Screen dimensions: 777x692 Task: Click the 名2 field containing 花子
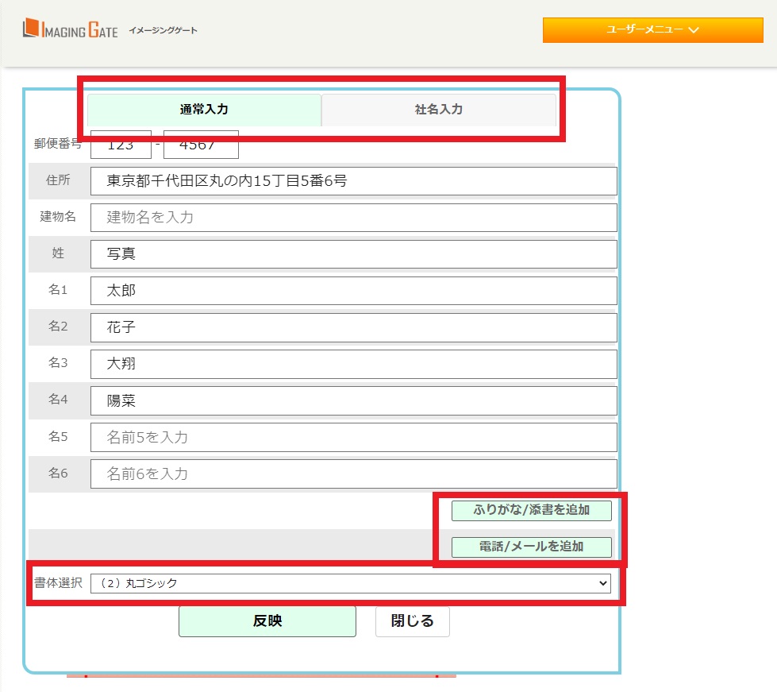coord(355,327)
